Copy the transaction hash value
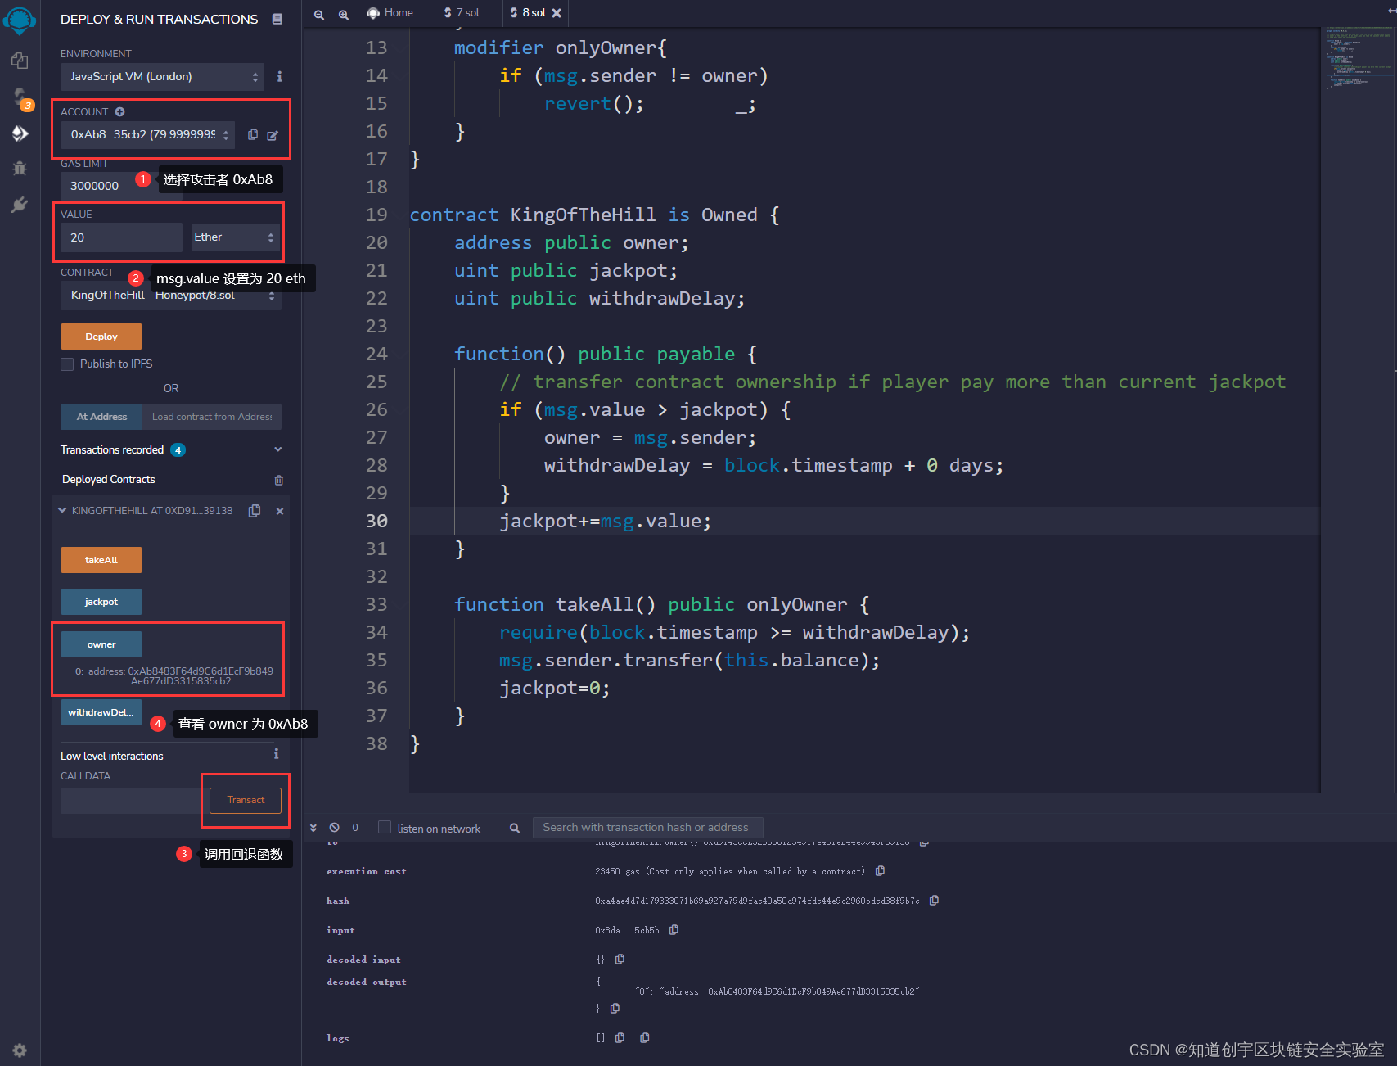Viewport: 1397px width, 1066px height. (x=934, y=901)
